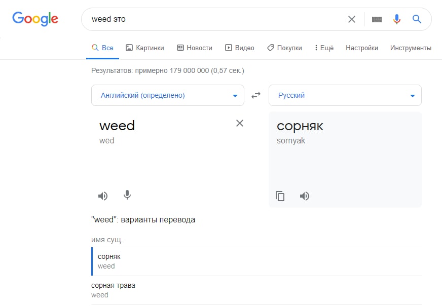The image size is (442, 306).
Task: Click the source text 'weed' field
Action: (117, 126)
